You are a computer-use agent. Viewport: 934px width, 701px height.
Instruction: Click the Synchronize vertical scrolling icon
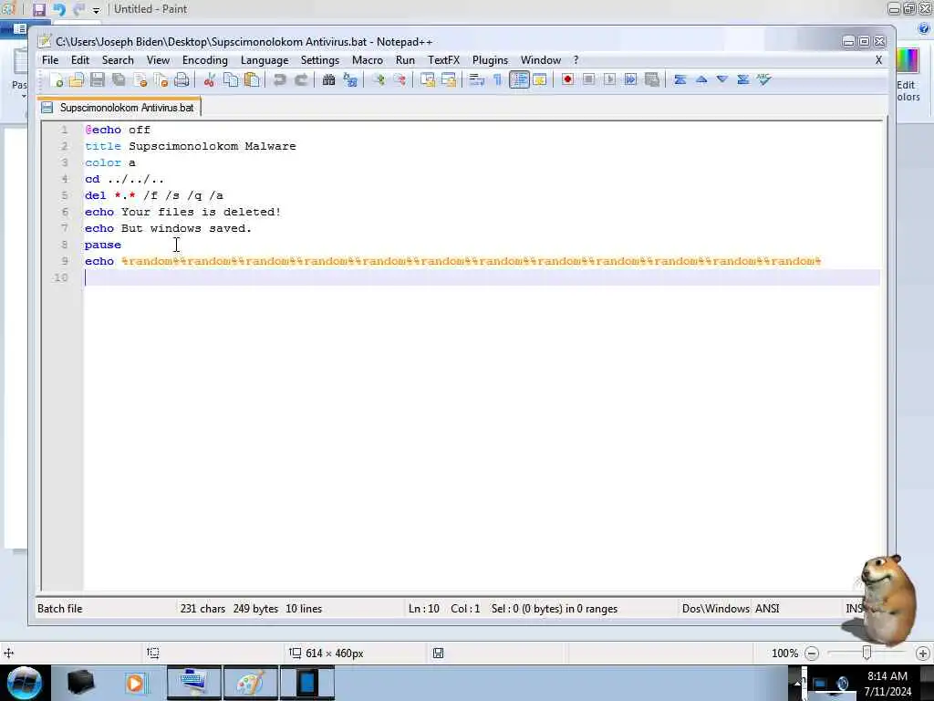[x=427, y=80]
